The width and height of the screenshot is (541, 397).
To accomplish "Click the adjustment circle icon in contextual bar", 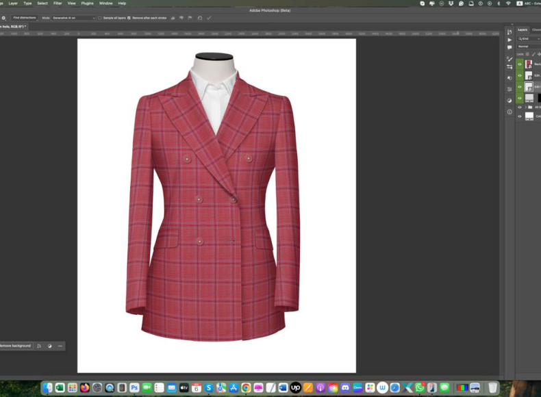I will [x=50, y=346].
